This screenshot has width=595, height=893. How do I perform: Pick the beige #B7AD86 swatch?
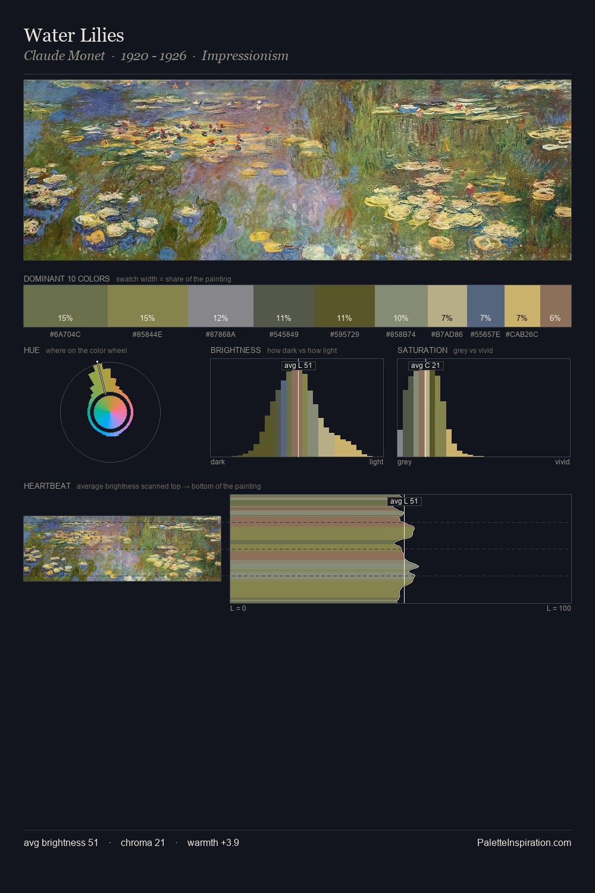click(x=447, y=306)
